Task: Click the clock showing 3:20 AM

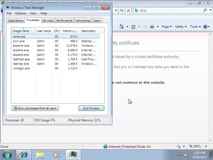Action: [199, 153]
